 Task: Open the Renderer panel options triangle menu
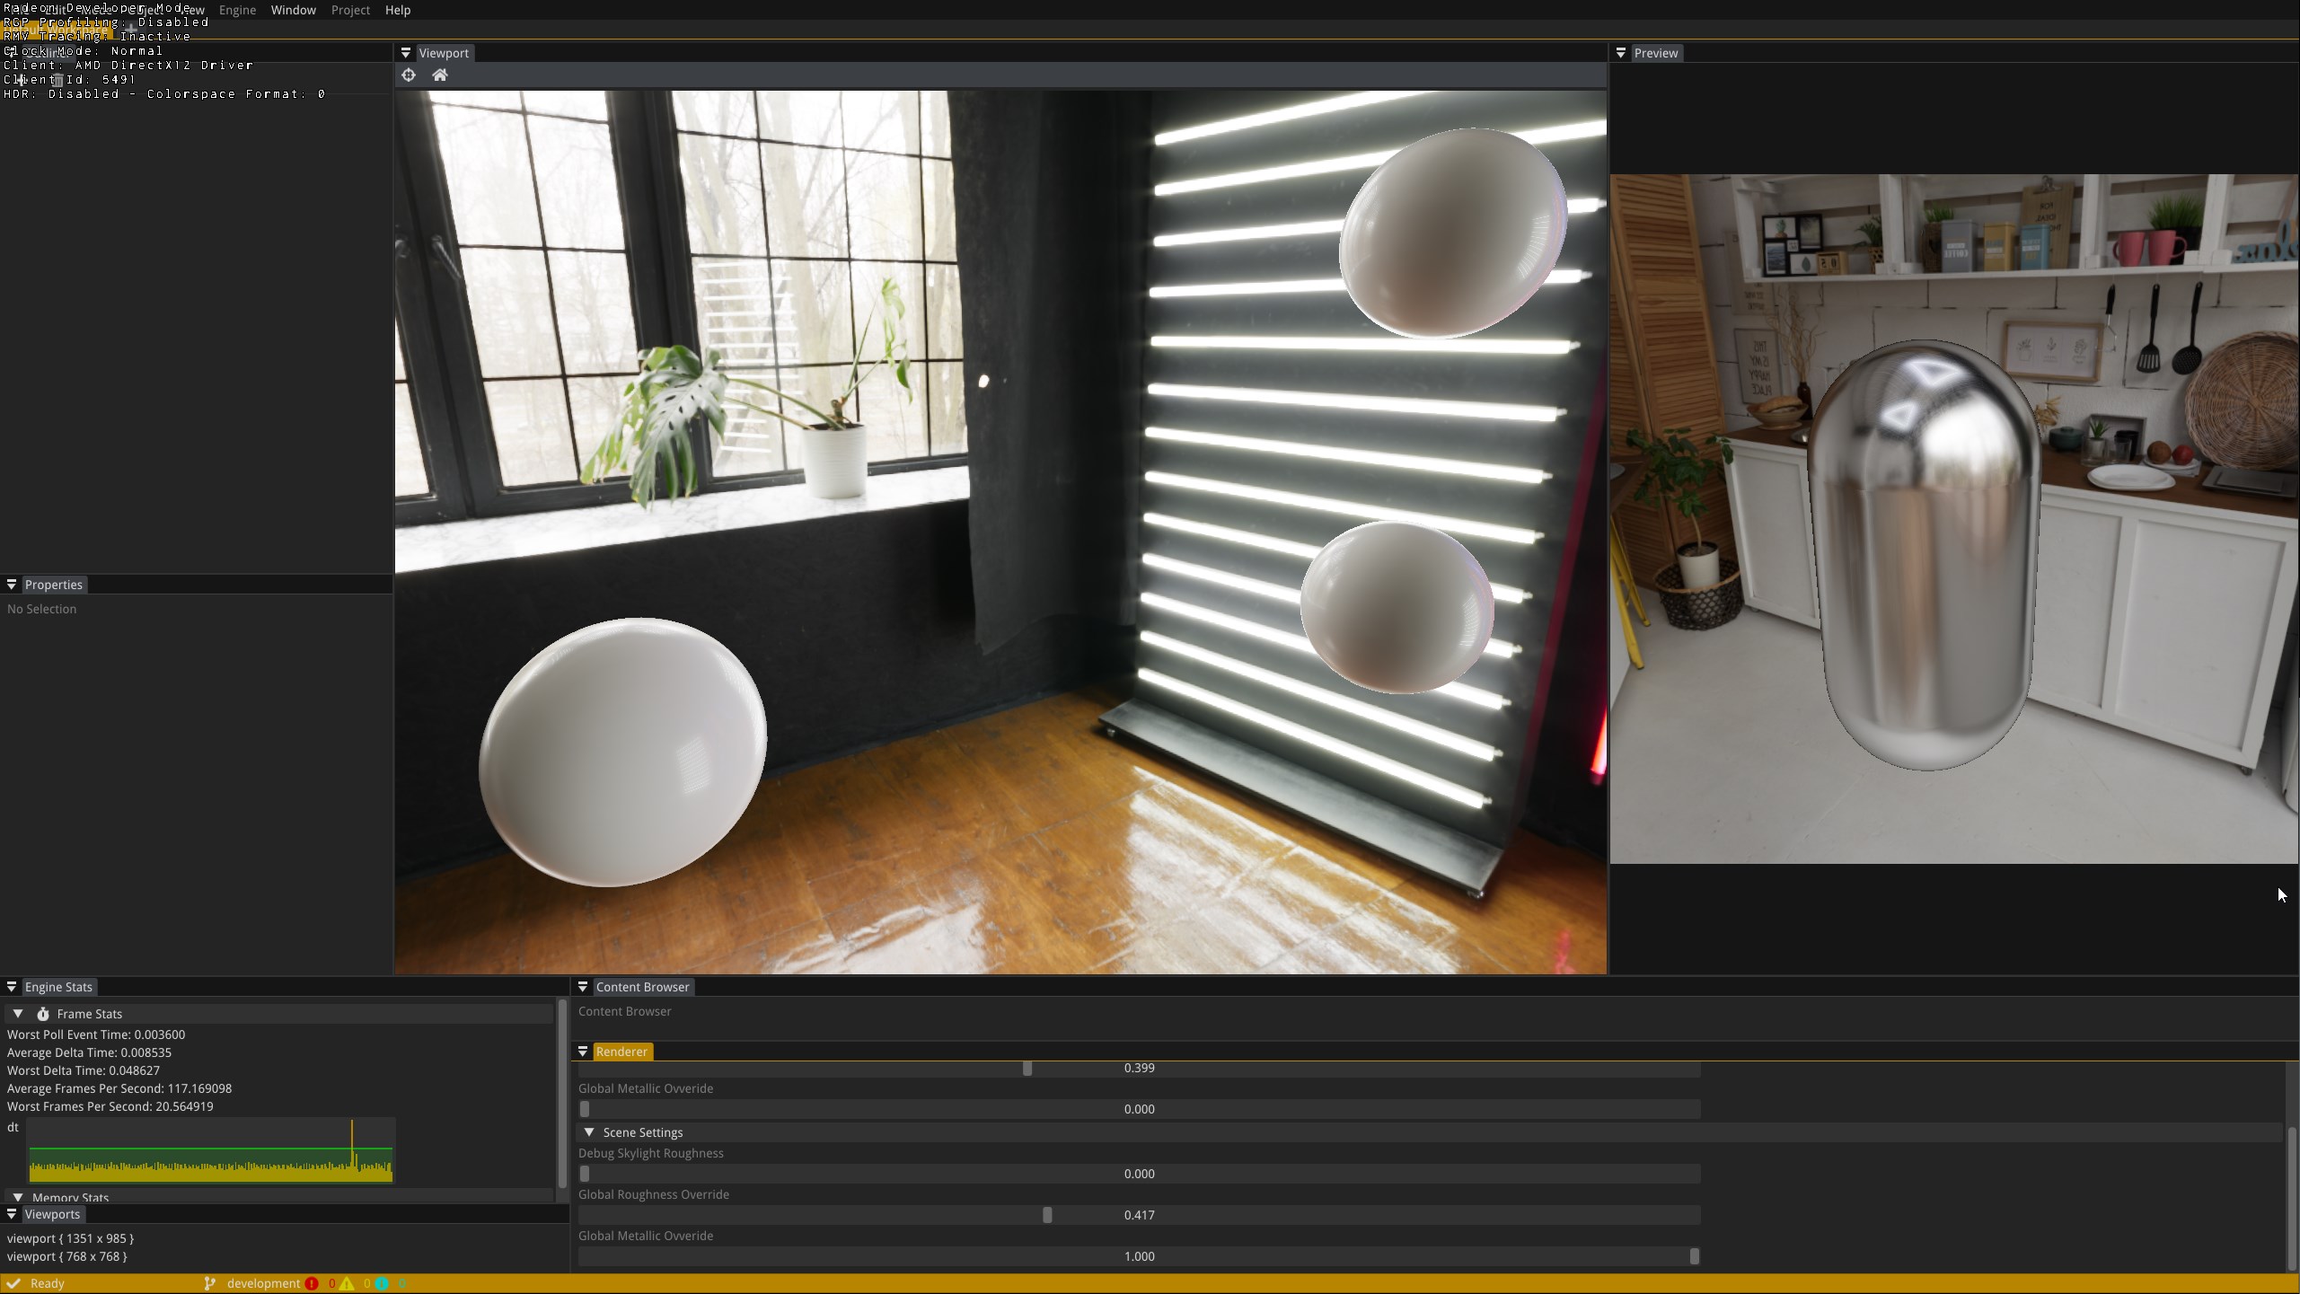[584, 1052]
